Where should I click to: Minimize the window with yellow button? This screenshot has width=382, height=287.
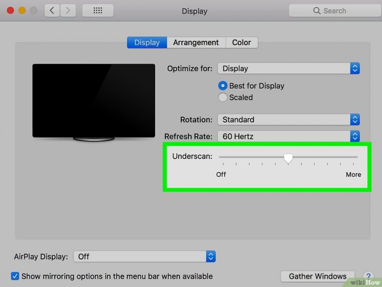click(22, 10)
